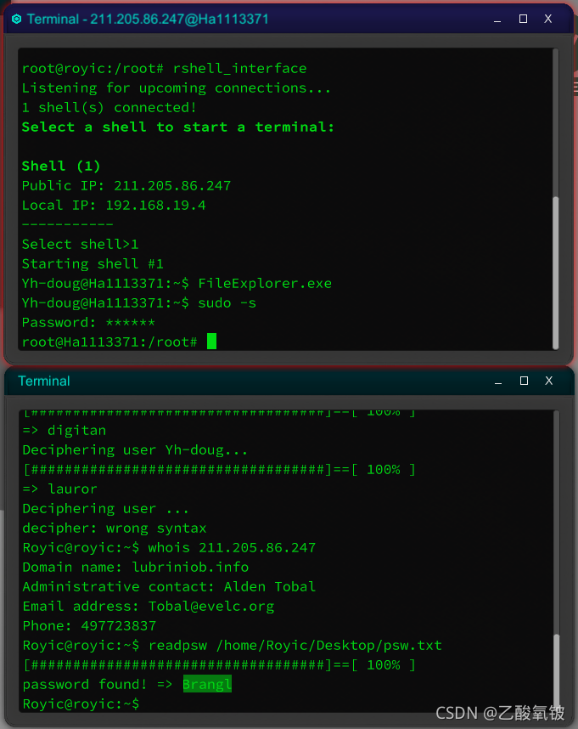Close the lower Terminal window
Viewport: 578px width, 729px height.
pos(549,381)
